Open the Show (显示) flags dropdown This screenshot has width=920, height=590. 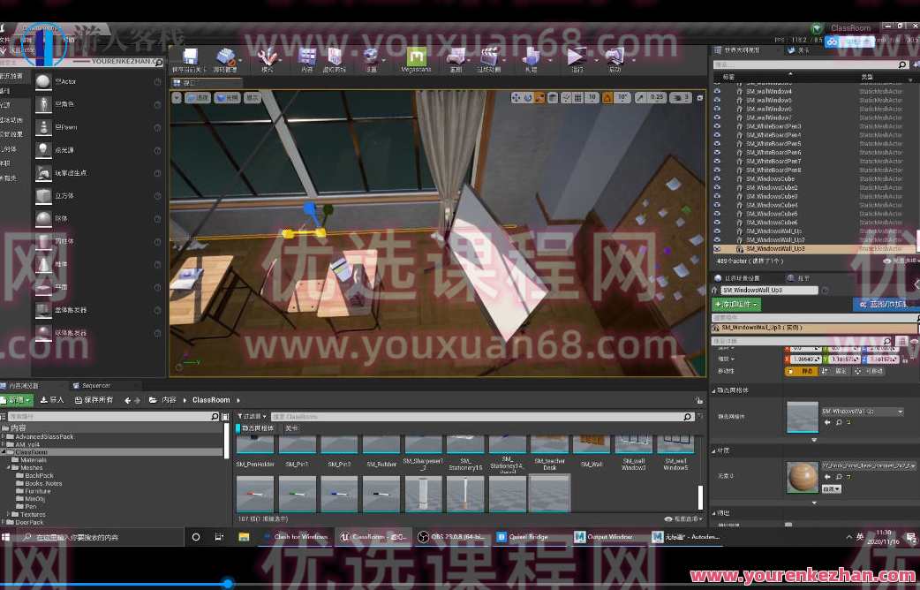[x=253, y=97]
